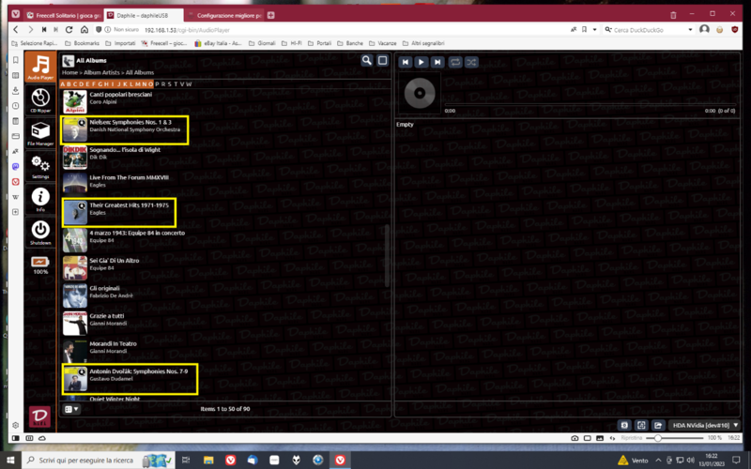Image resolution: width=751 pixels, height=469 pixels.
Task: Toggle repeat mode in the player
Action: coord(455,62)
